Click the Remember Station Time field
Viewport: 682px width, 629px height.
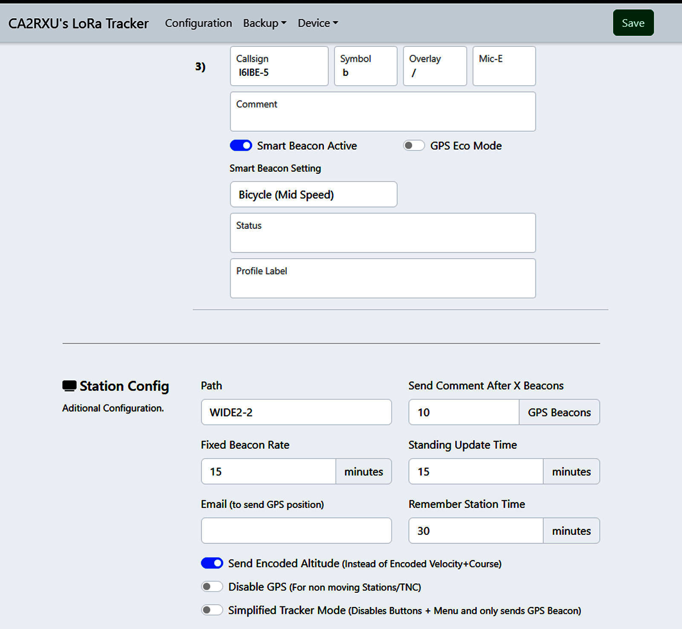click(x=475, y=531)
